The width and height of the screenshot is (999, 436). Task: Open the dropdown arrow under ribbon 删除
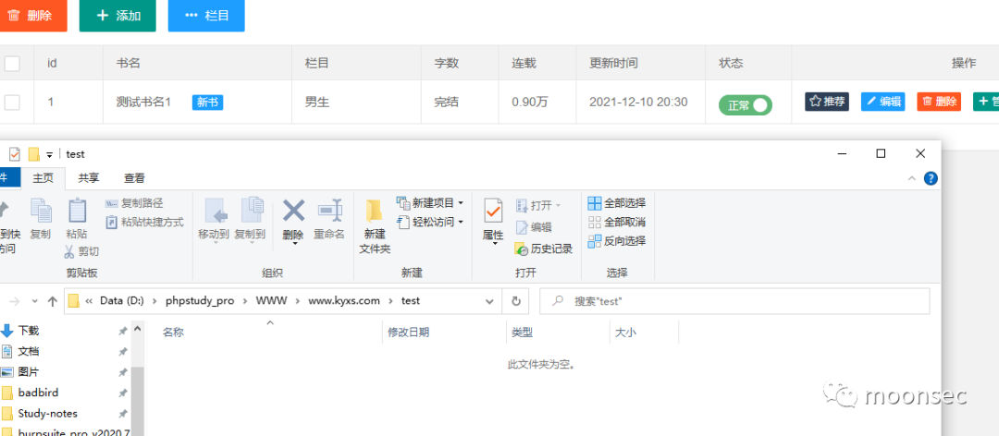click(294, 243)
